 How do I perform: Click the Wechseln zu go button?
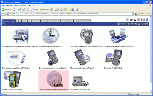click(140, 14)
